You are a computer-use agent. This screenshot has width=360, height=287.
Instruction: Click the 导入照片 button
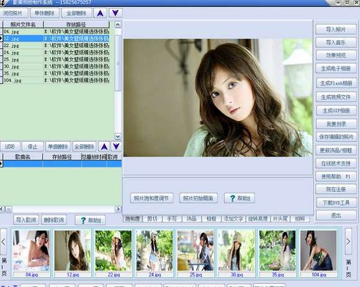336,29
